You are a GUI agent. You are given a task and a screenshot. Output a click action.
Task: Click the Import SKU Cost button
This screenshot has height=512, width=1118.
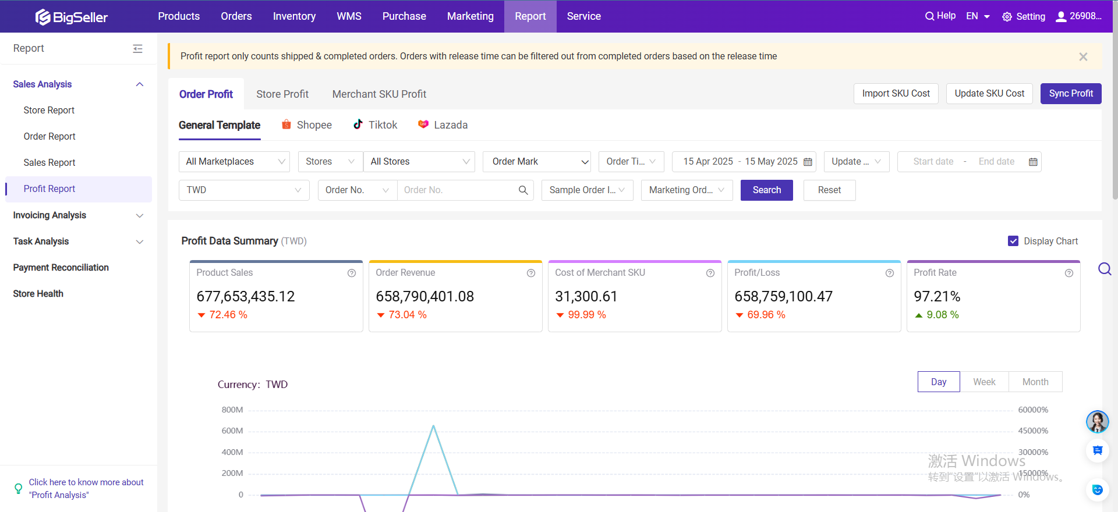pos(896,94)
